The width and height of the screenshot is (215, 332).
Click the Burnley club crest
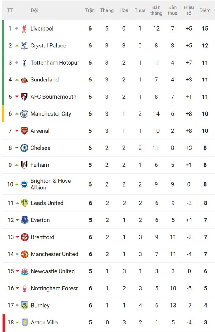point(25,306)
